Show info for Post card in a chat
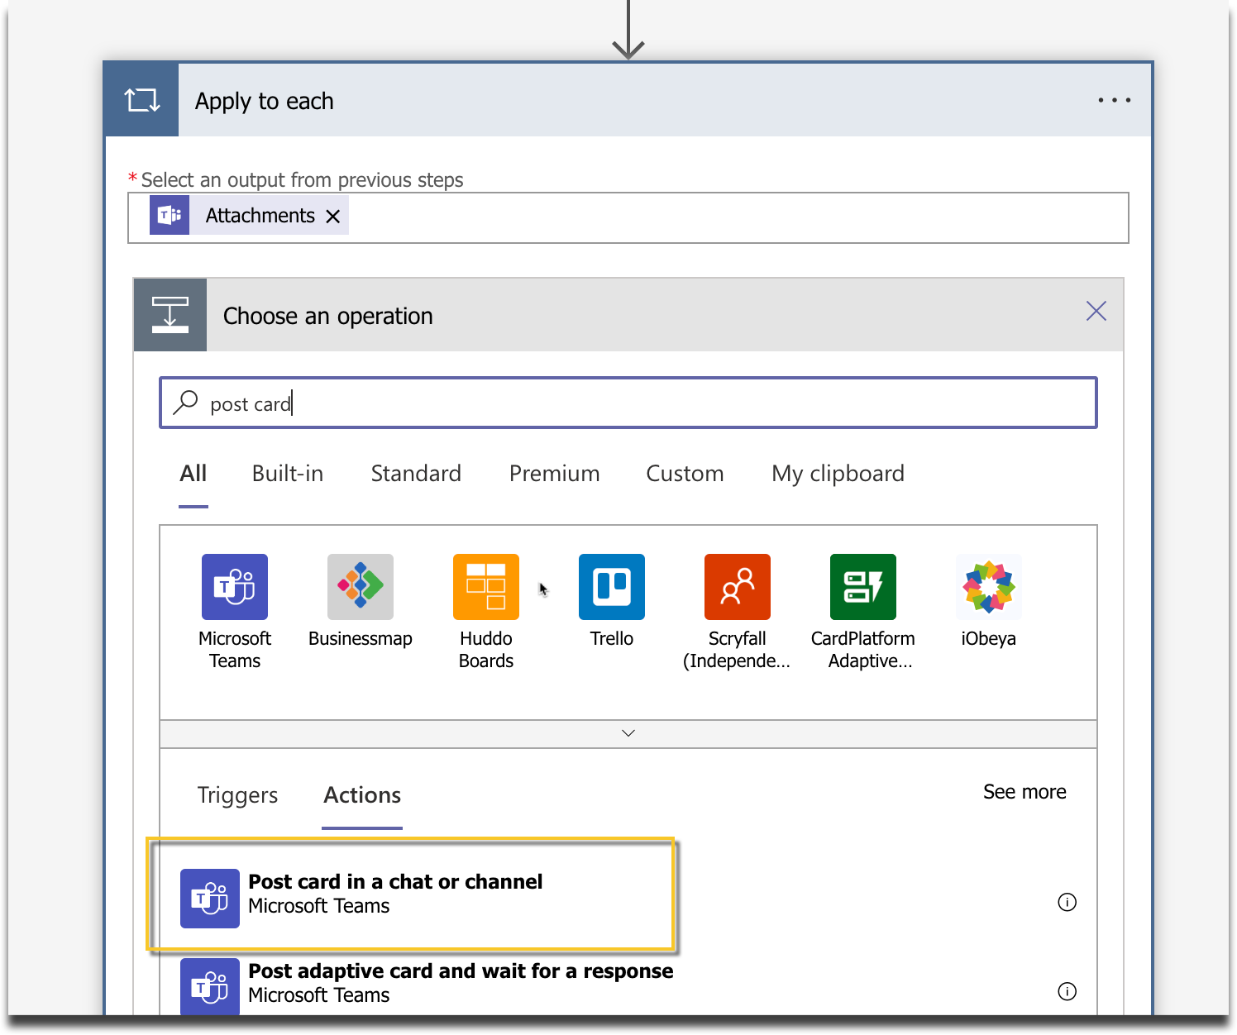1237x1035 pixels. (x=1067, y=902)
